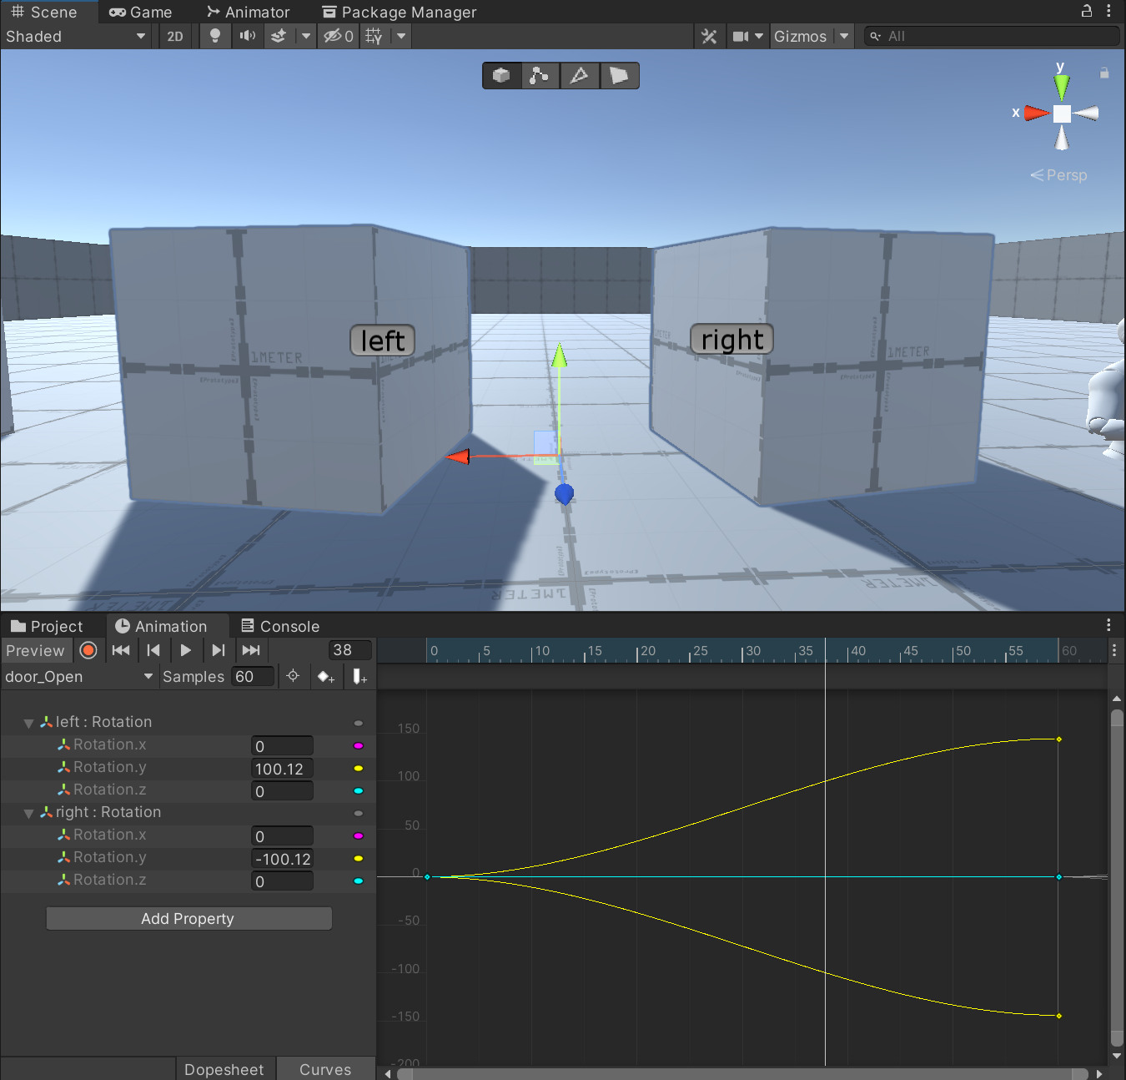Toggle scene audio with the speaker icon
The width and height of the screenshot is (1126, 1080).
point(247,36)
